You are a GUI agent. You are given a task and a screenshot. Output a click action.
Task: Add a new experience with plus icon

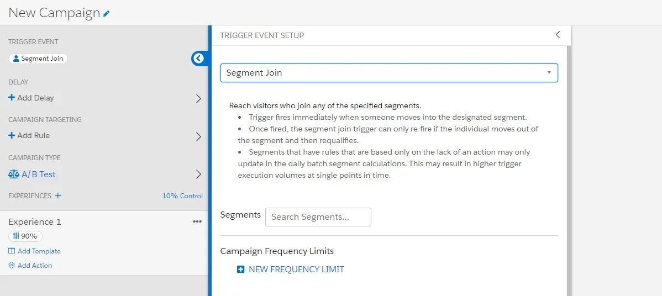point(58,195)
